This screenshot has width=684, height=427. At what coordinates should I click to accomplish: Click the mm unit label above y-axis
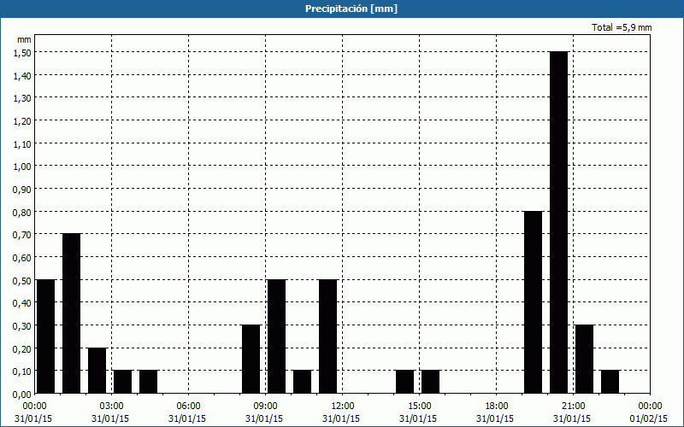pyautogui.click(x=24, y=39)
